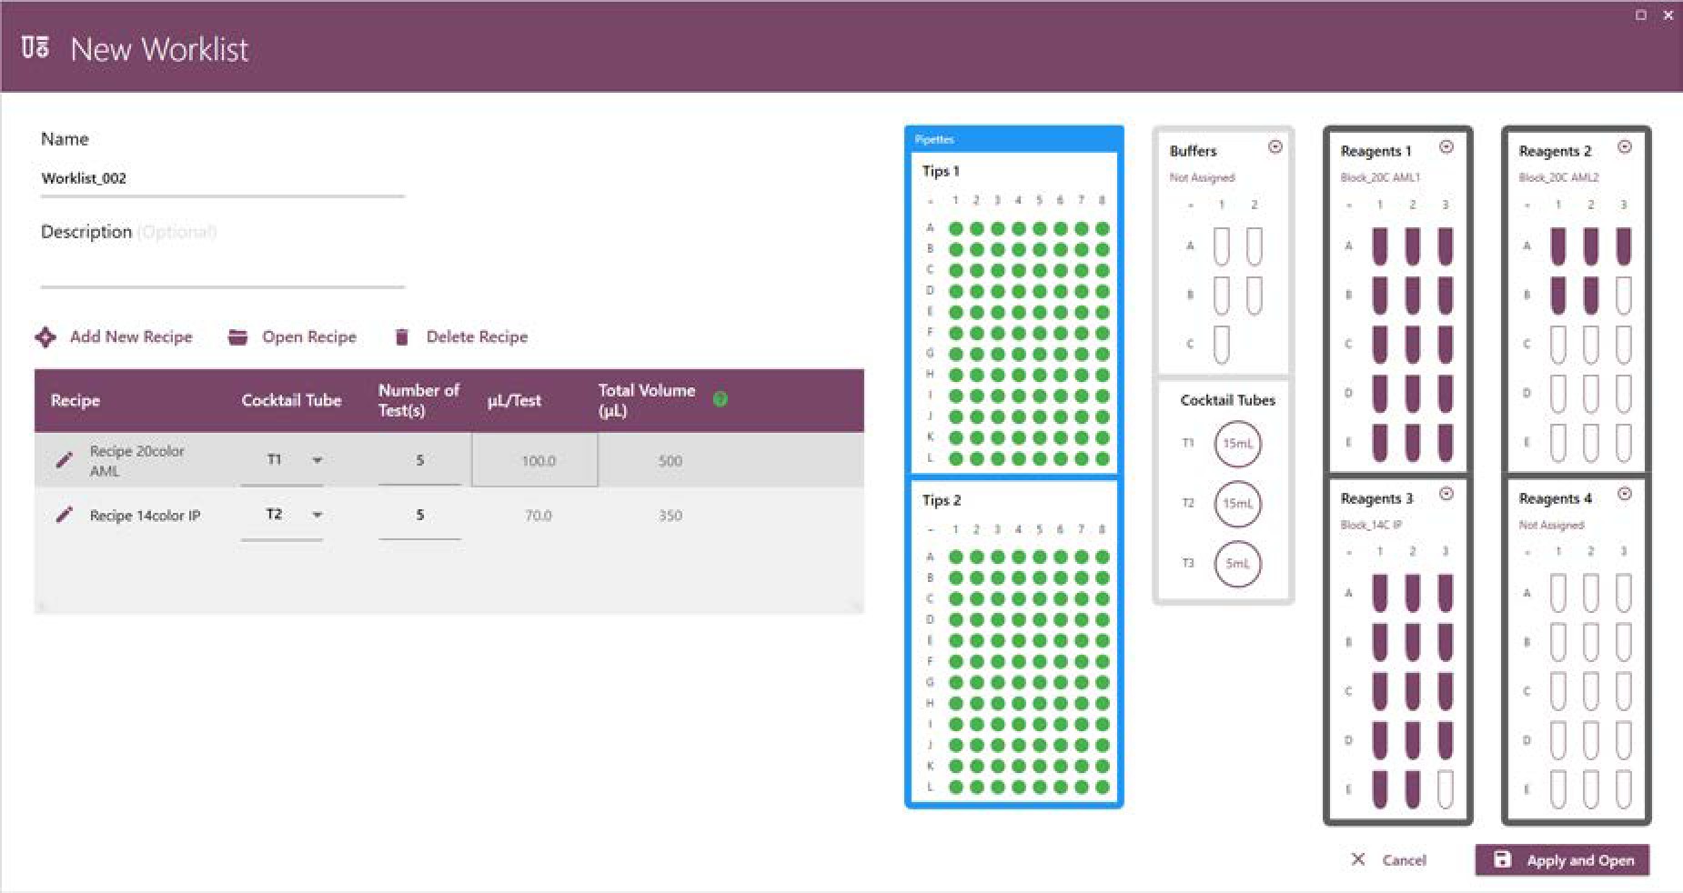Expand the Reagents 3 block options

1446,494
